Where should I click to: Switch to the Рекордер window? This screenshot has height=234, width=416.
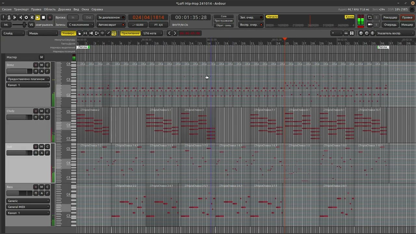pyautogui.click(x=390, y=18)
